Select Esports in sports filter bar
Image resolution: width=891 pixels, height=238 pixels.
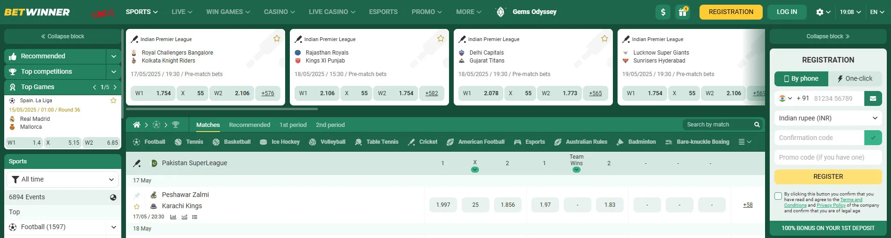pos(529,142)
